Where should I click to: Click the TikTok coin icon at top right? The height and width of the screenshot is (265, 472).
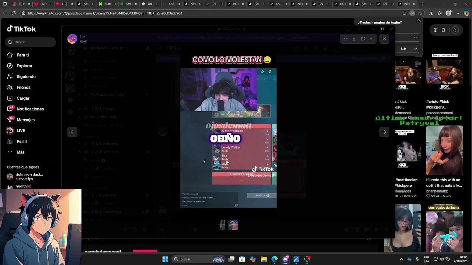(x=435, y=30)
